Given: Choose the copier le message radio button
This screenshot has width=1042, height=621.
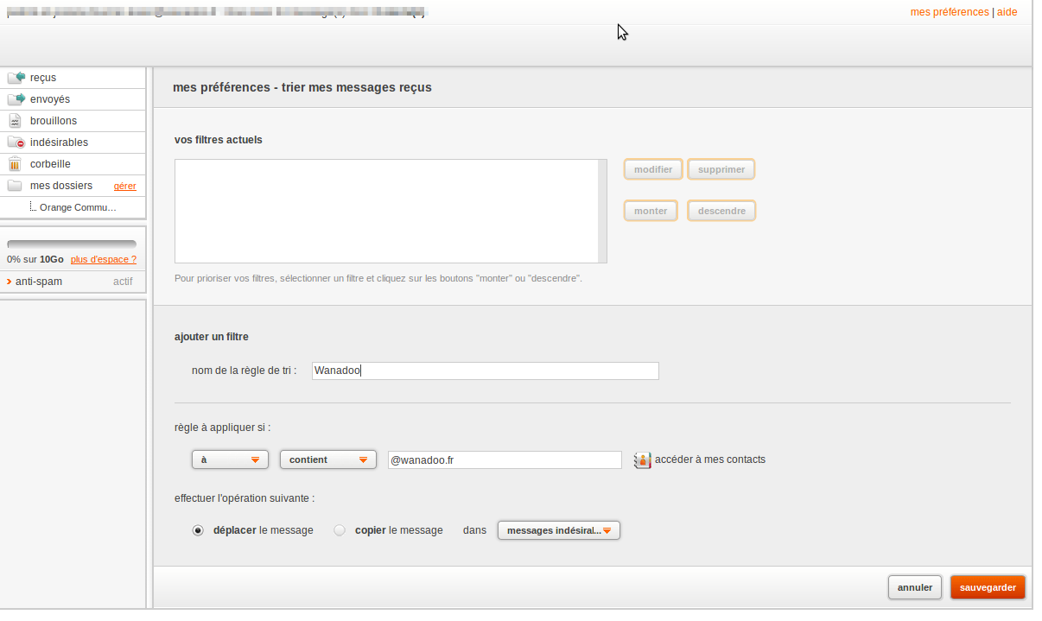Looking at the screenshot, I should (340, 529).
